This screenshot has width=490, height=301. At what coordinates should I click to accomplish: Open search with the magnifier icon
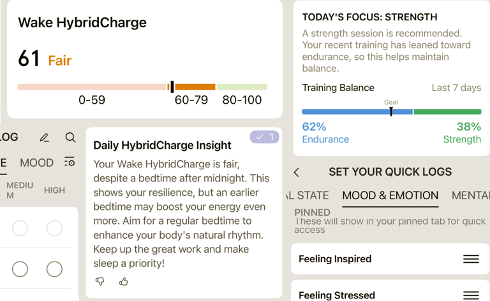tap(70, 137)
